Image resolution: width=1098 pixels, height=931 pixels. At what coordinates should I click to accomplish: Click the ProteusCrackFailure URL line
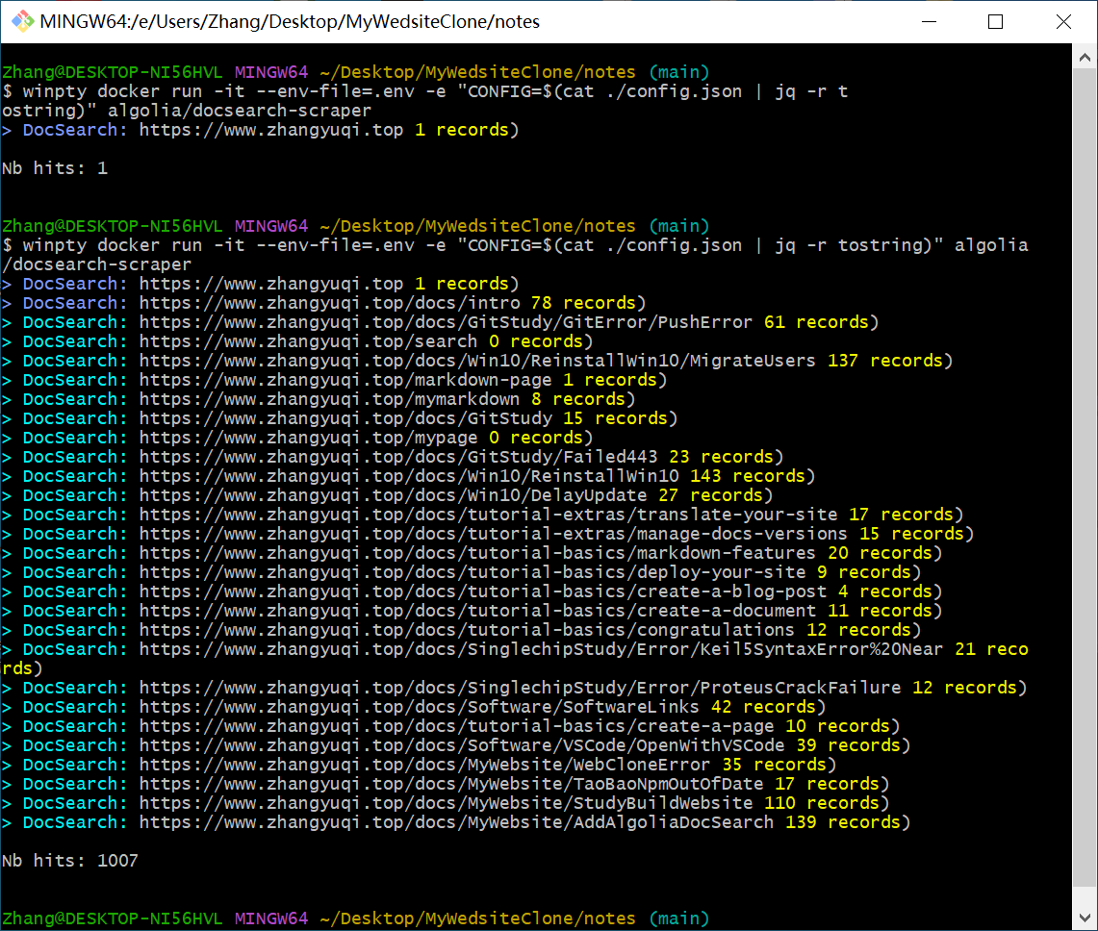coord(521,688)
